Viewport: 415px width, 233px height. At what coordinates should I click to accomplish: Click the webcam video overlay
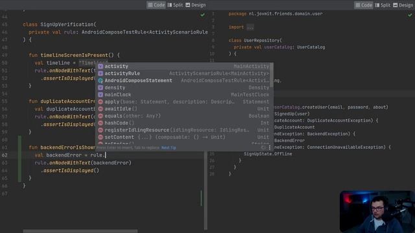(377, 212)
